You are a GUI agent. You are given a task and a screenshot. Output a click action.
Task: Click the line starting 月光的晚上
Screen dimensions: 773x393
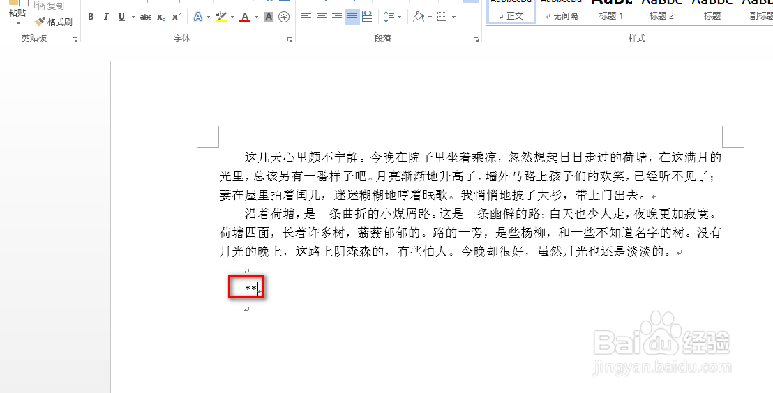coord(451,251)
